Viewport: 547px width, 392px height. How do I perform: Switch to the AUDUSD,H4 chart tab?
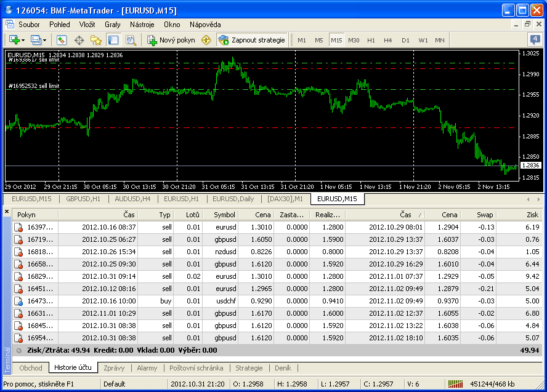coord(132,199)
